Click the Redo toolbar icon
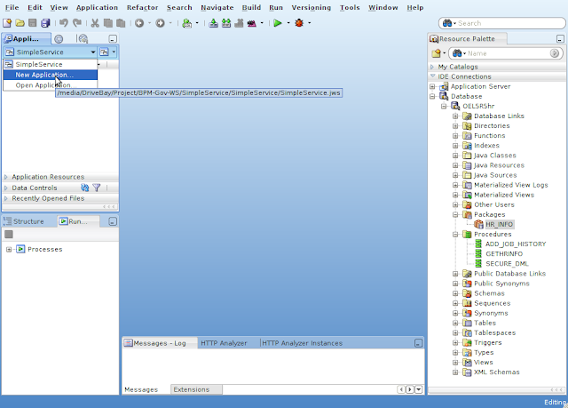Image resolution: width=568 pixels, height=408 pixels. (77, 23)
